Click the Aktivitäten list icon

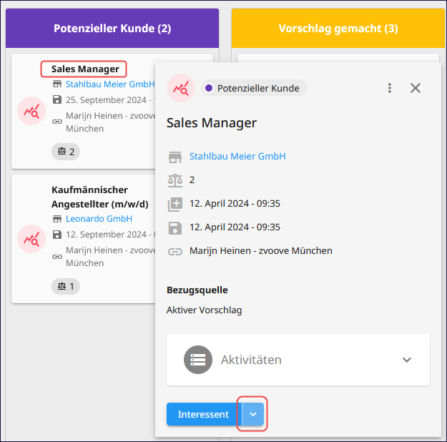(198, 360)
